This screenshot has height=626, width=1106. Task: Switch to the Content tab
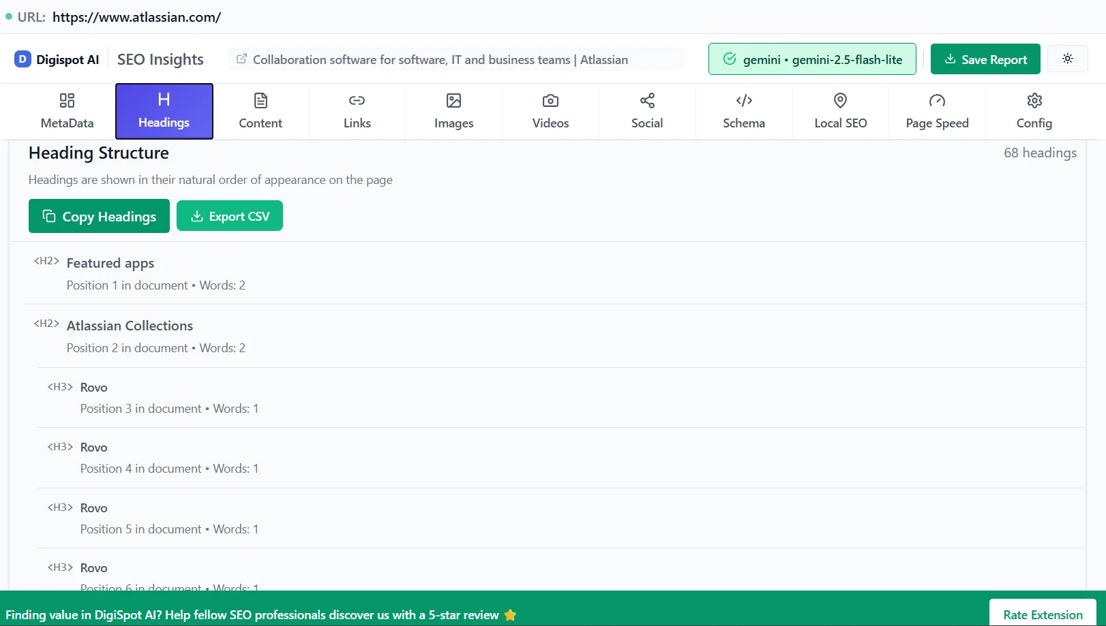click(x=260, y=111)
